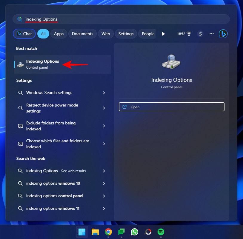Open Google Chrome from the taskbar
243x239 pixels.
(108, 232)
